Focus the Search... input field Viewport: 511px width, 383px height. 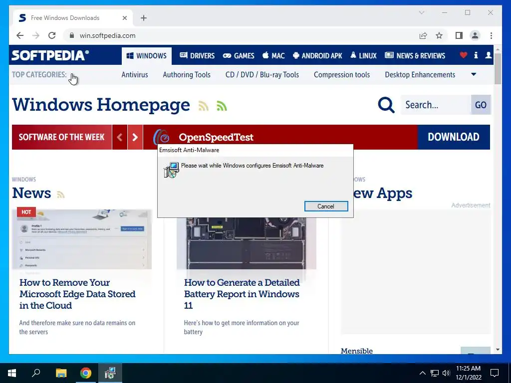(436, 105)
